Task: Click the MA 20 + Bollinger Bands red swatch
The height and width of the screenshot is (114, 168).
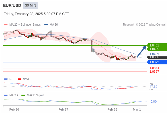Action: click(6, 25)
